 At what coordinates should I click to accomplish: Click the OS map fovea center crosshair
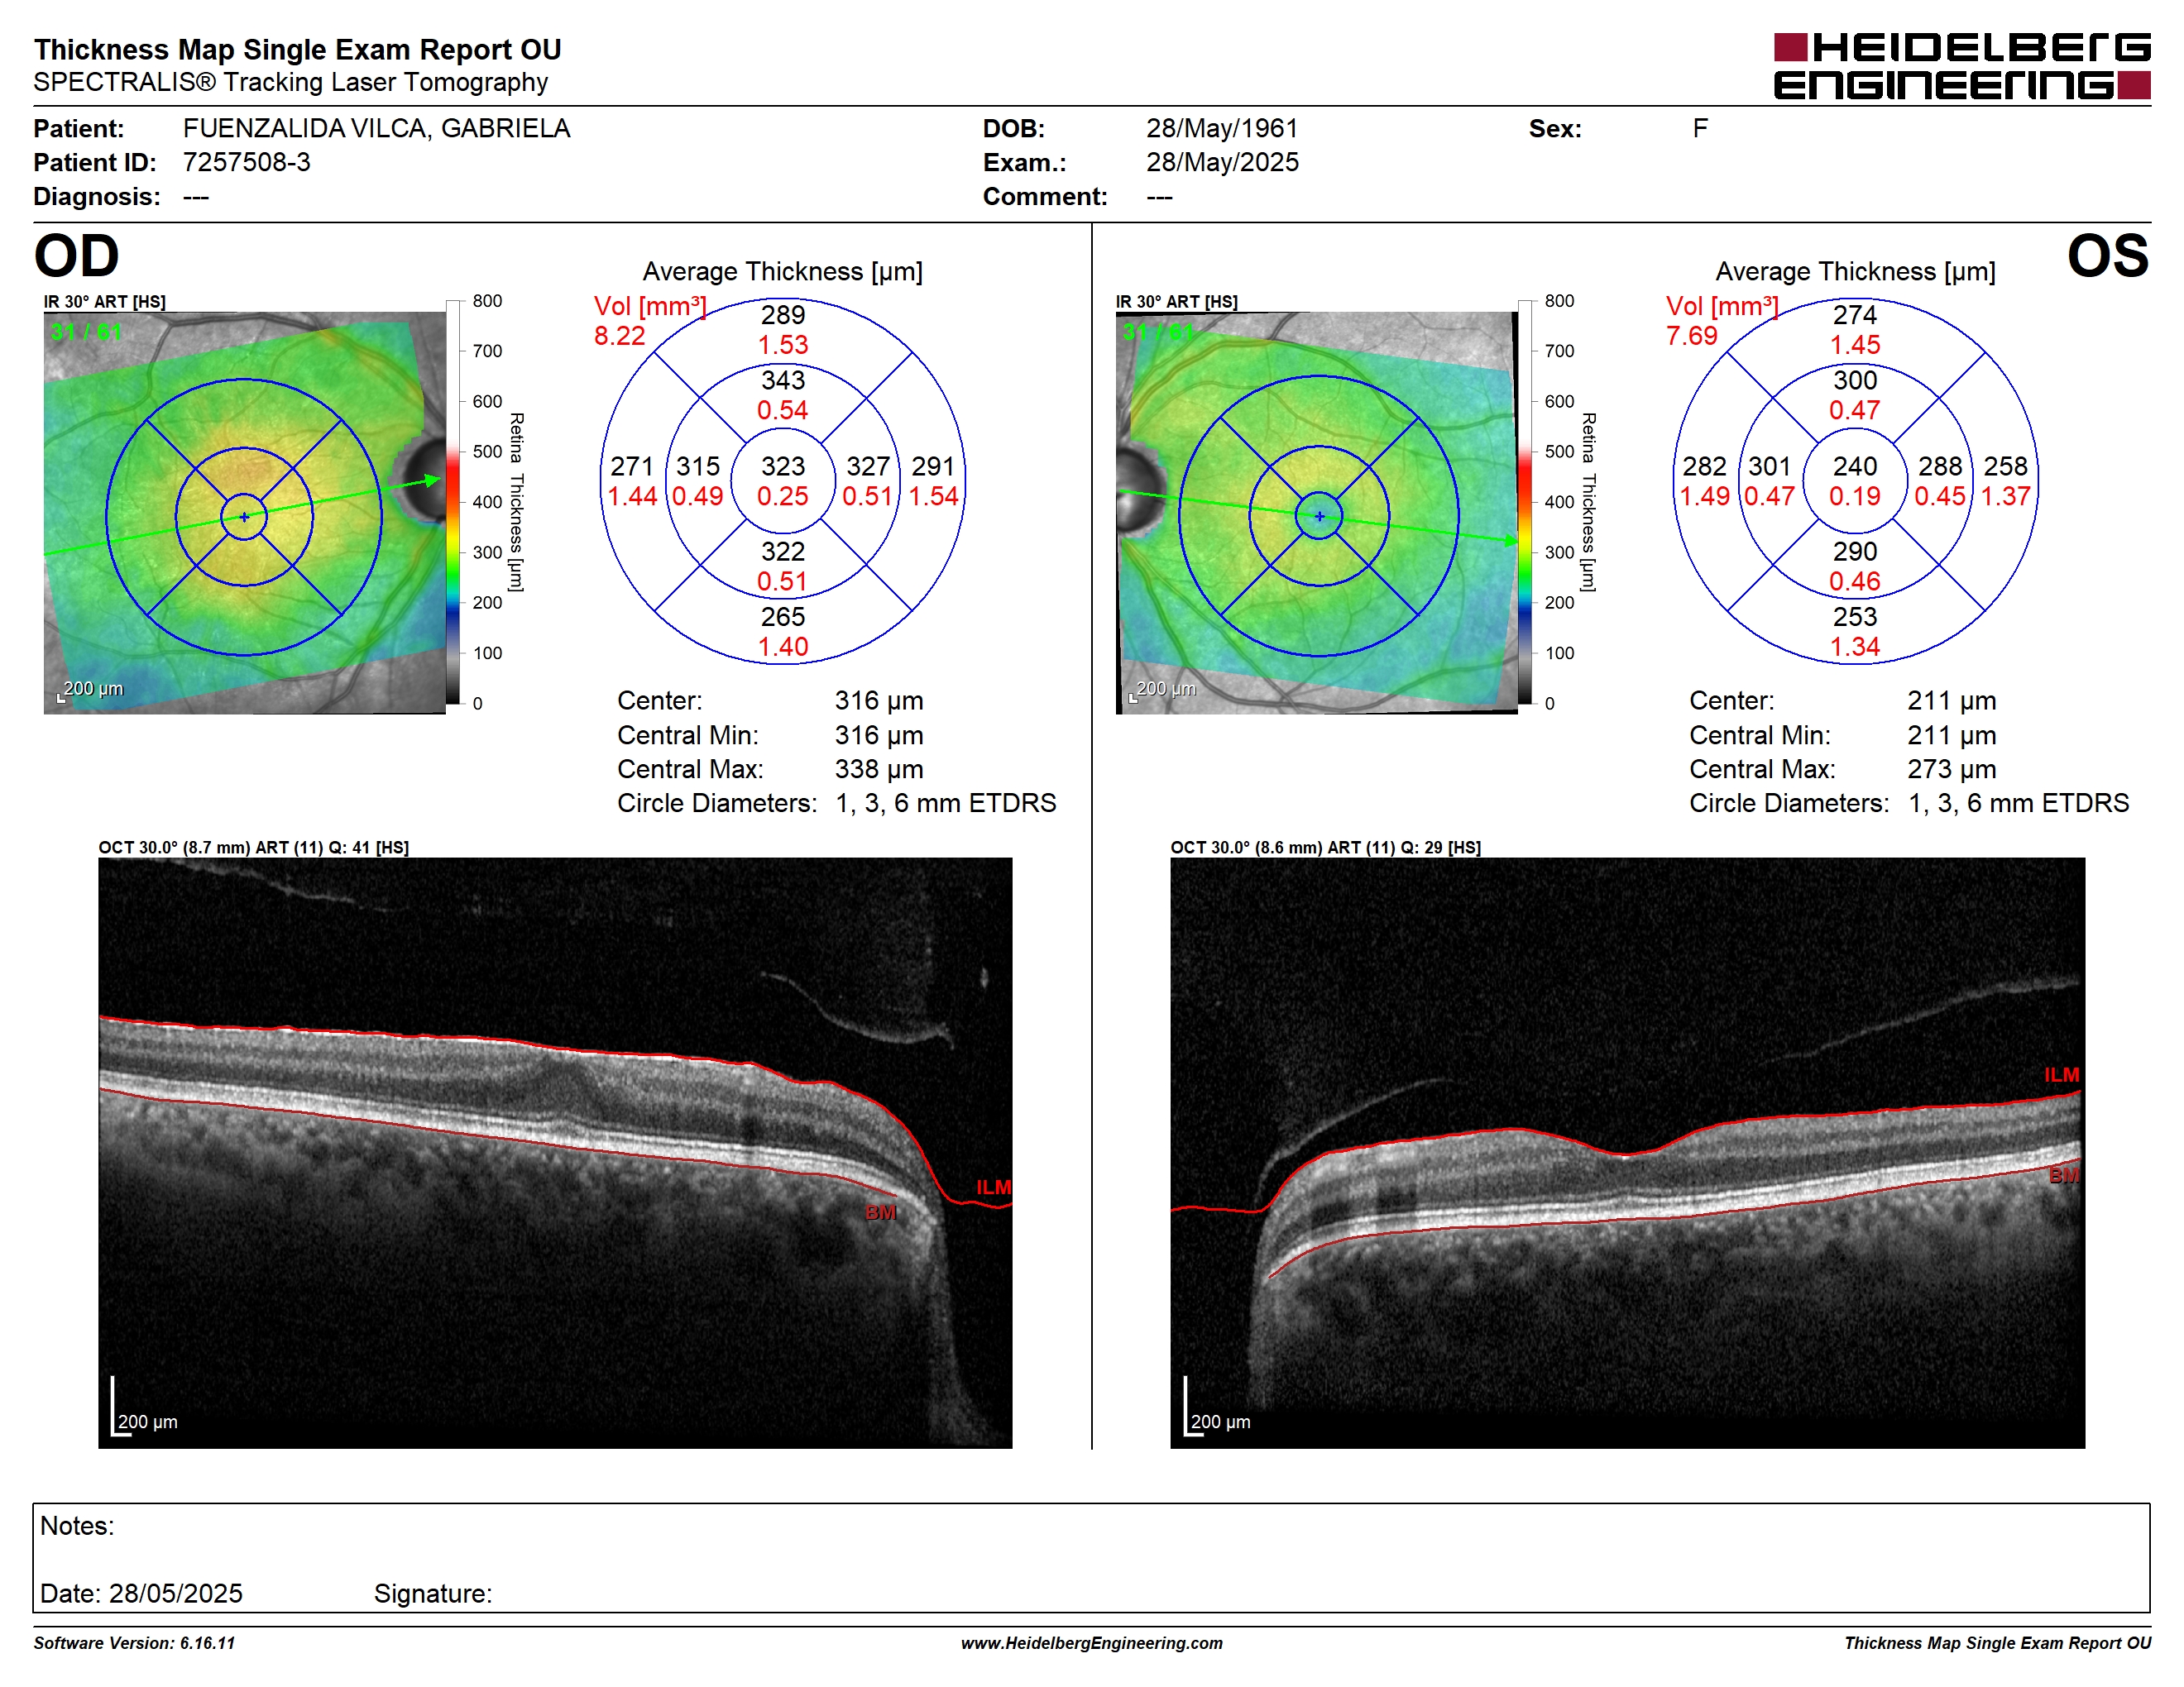pyautogui.click(x=1319, y=517)
